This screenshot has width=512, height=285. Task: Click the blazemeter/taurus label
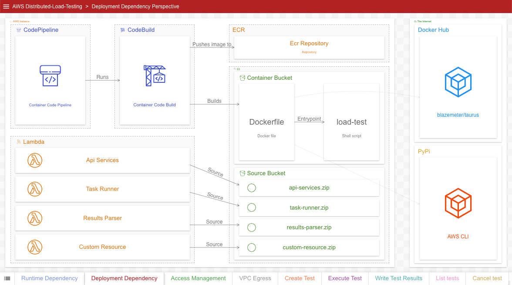click(x=458, y=115)
